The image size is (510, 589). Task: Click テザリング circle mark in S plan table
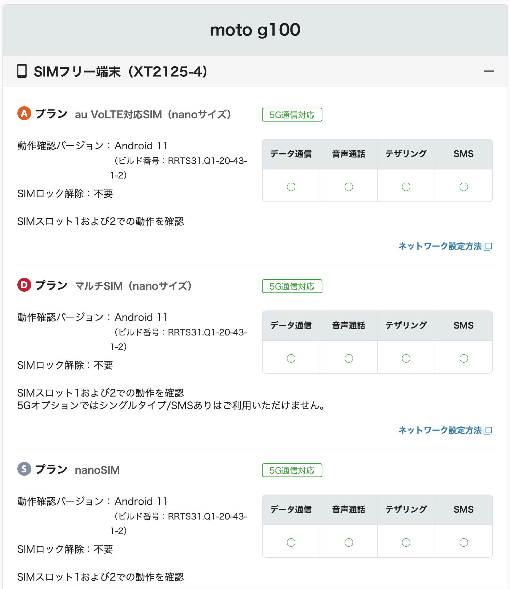406,542
